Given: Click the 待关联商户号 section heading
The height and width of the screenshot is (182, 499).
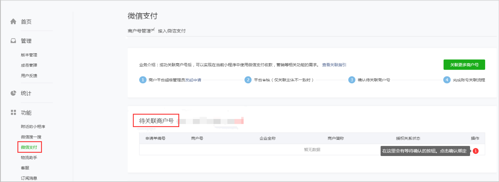Looking at the screenshot, I should (x=156, y=121).
